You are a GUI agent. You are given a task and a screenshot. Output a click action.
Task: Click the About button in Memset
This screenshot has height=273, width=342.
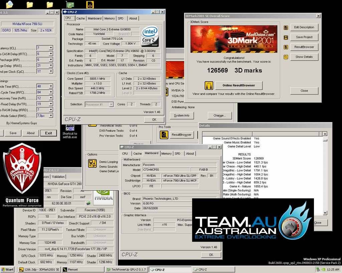31,133
